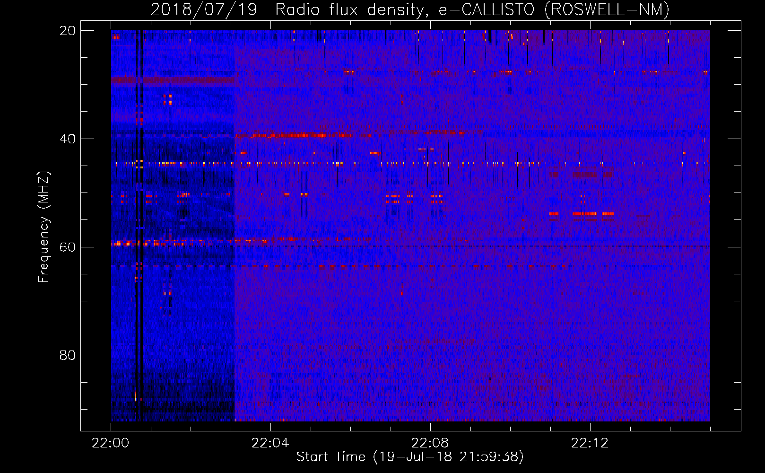Click the '20' frequency tick label
The image size is (765, 473).
coord(68,31)
